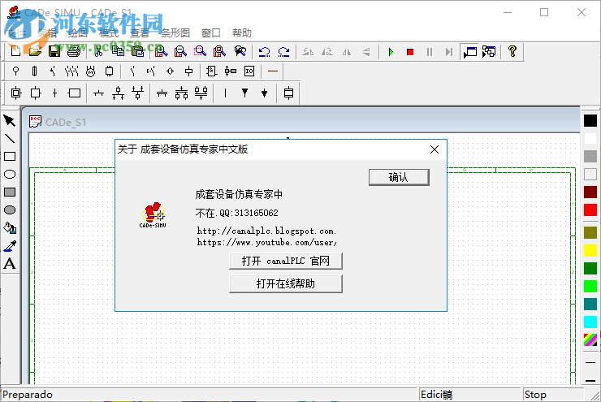Open the 绘图 menu
The image size is (601, 402).
(78, 33)
